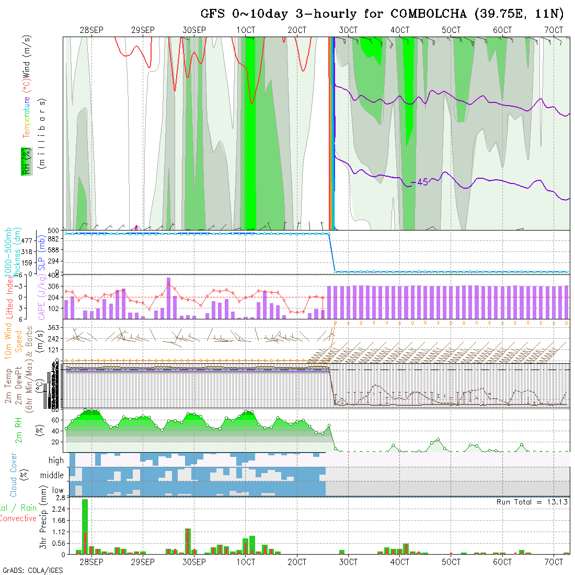This screenshot has width=575, height=575.
Task: Click the "high" cloud cover row label
Action: click(x=56, y=461)
